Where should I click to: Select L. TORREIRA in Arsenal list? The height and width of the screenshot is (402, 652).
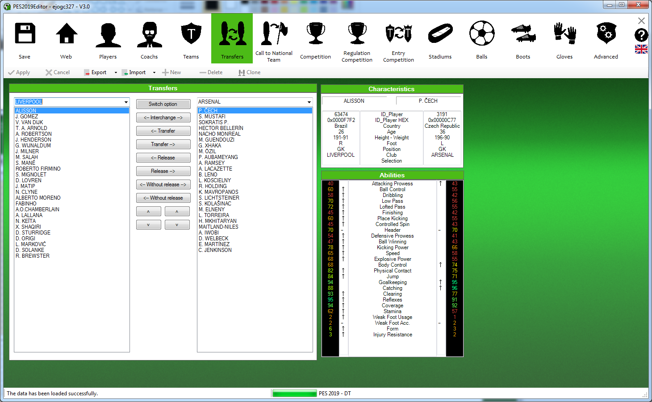(255, 215)
